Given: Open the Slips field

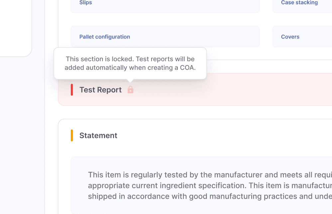Looking at the screenshot, I should click(x=165, y=5).
